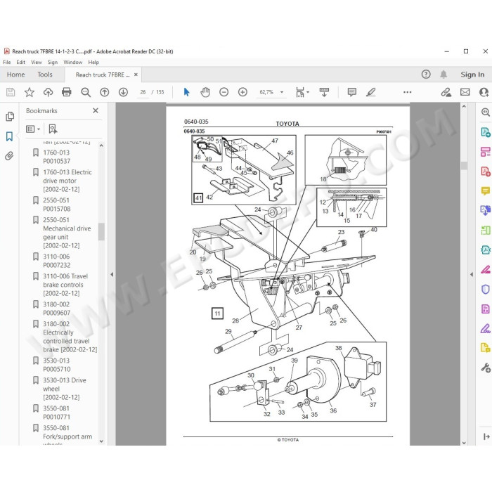
Task: Choose the Selection arrow tool
Action: pos(186,92)
